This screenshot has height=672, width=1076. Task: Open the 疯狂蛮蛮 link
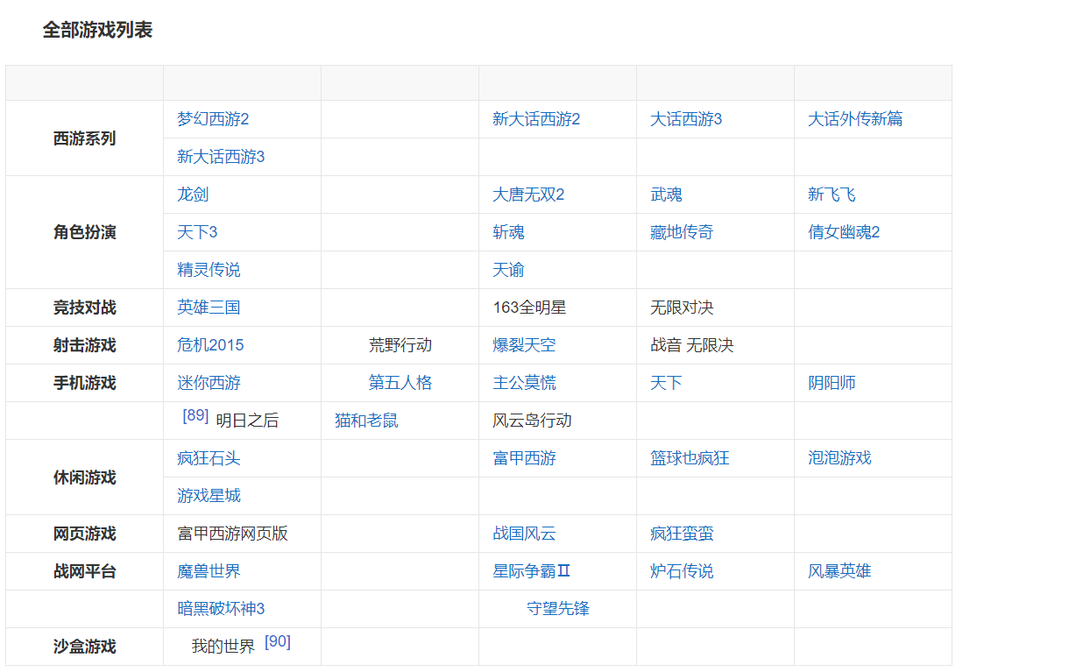682,534
